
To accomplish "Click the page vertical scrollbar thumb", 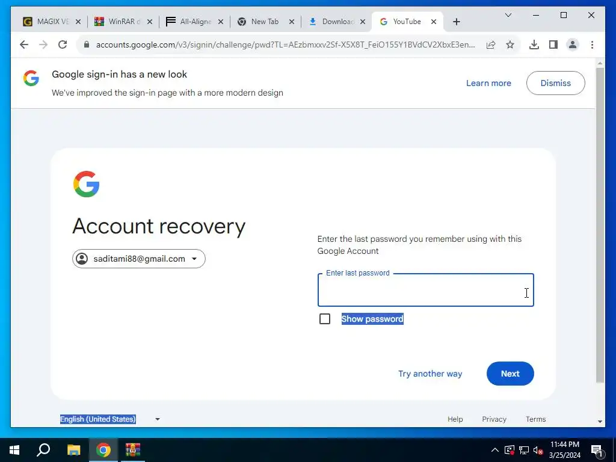I will [x=600, y=225].
